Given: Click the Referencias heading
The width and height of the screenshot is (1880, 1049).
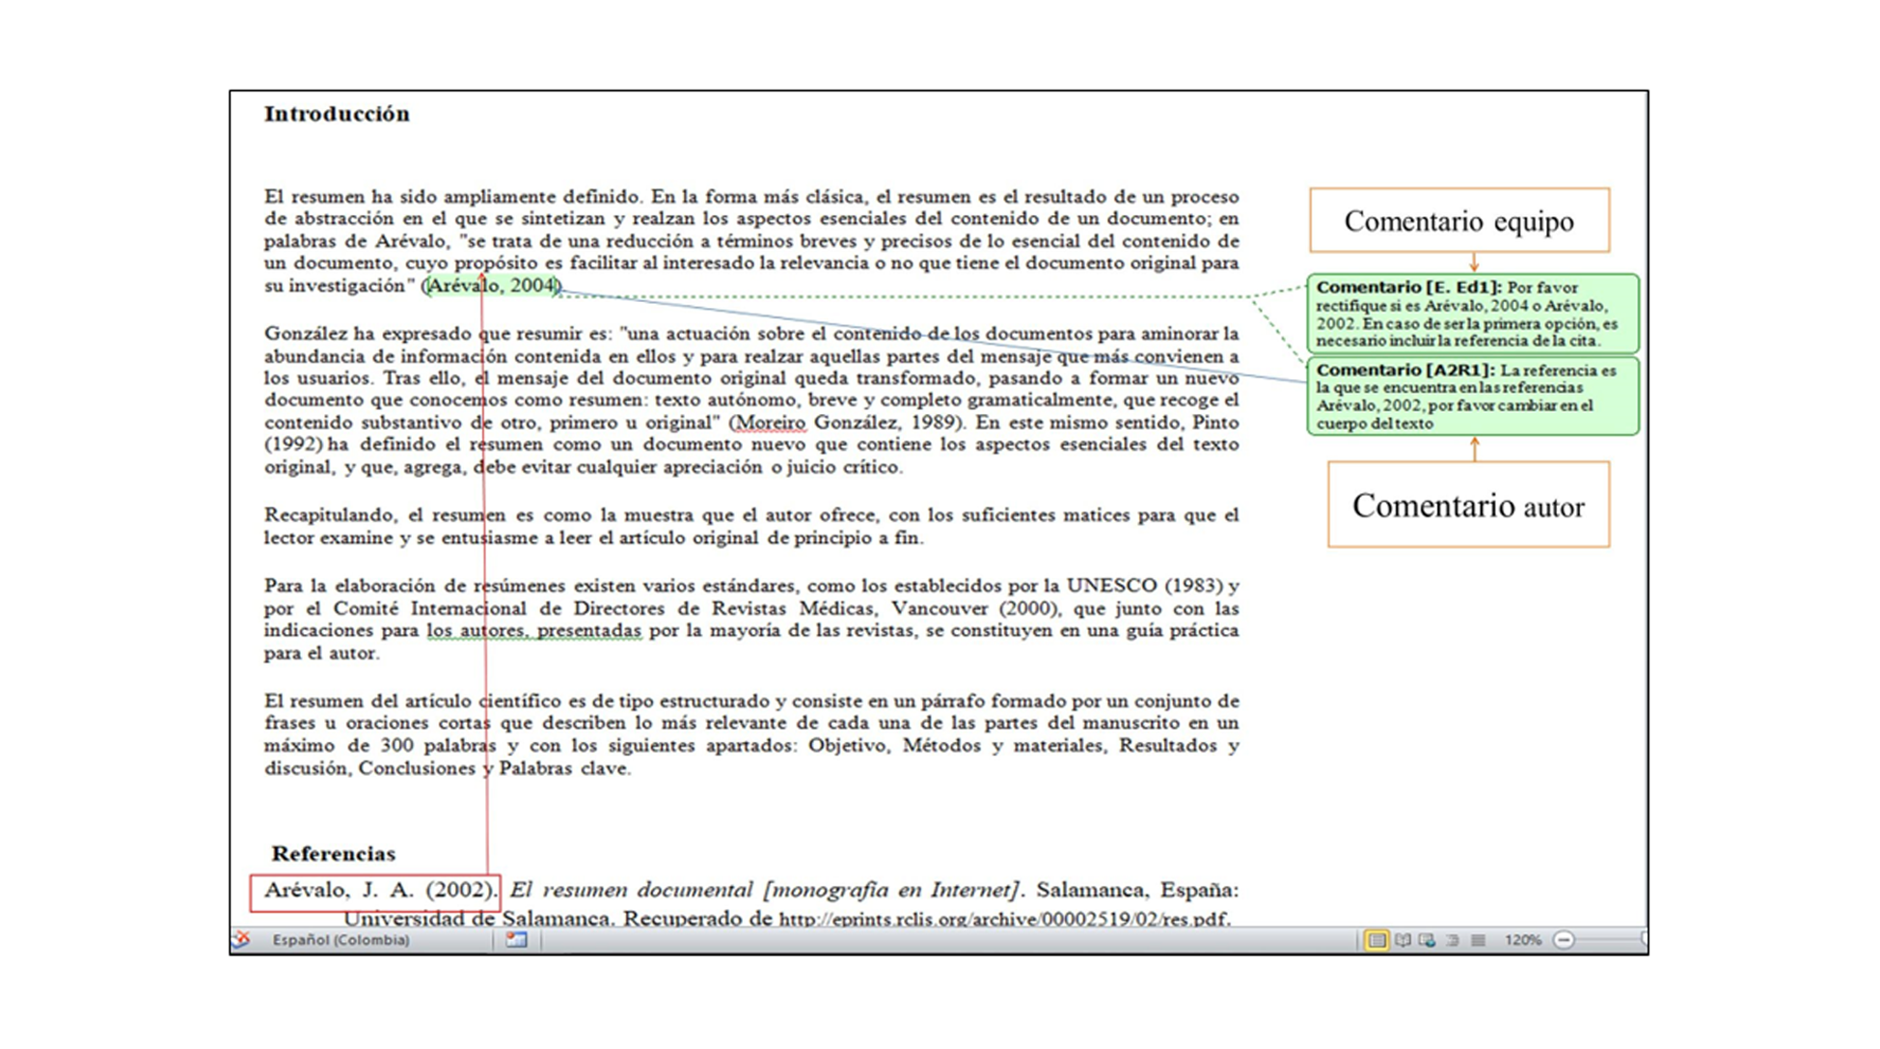Looking at the screenshot, I should 333,853.
